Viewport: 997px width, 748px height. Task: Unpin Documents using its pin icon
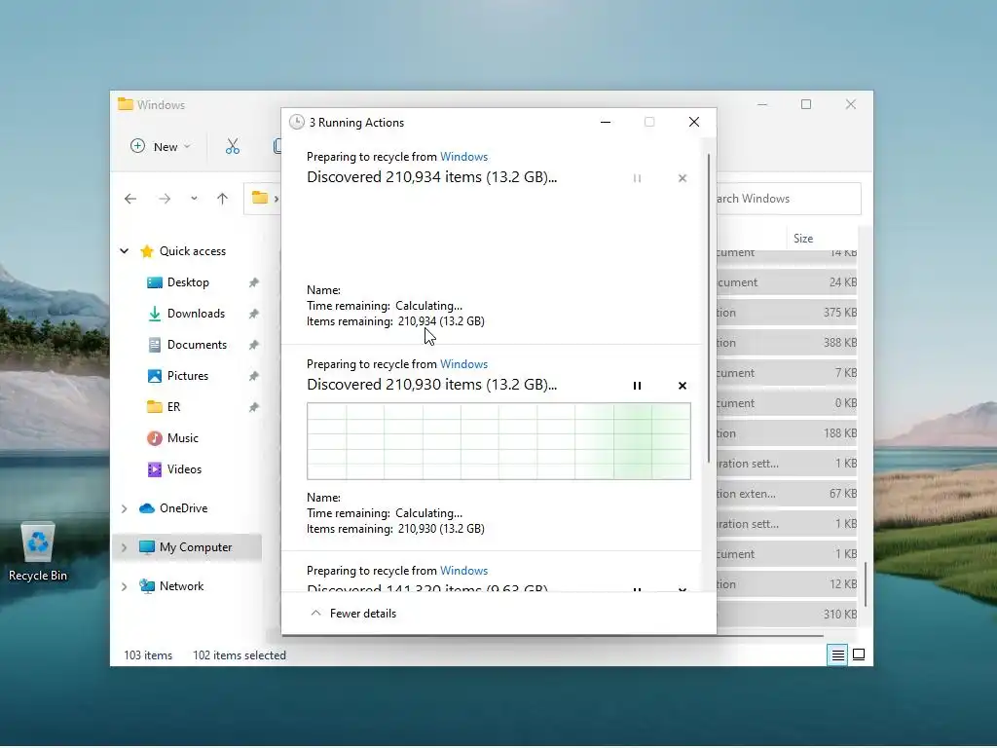254,345
